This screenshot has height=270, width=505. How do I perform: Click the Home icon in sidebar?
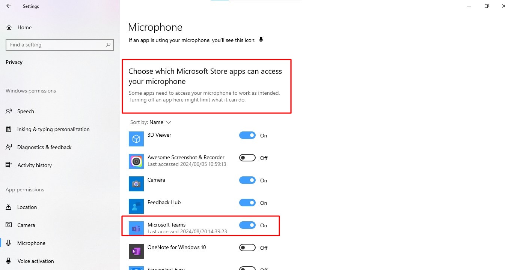click(x=9, y=27)
